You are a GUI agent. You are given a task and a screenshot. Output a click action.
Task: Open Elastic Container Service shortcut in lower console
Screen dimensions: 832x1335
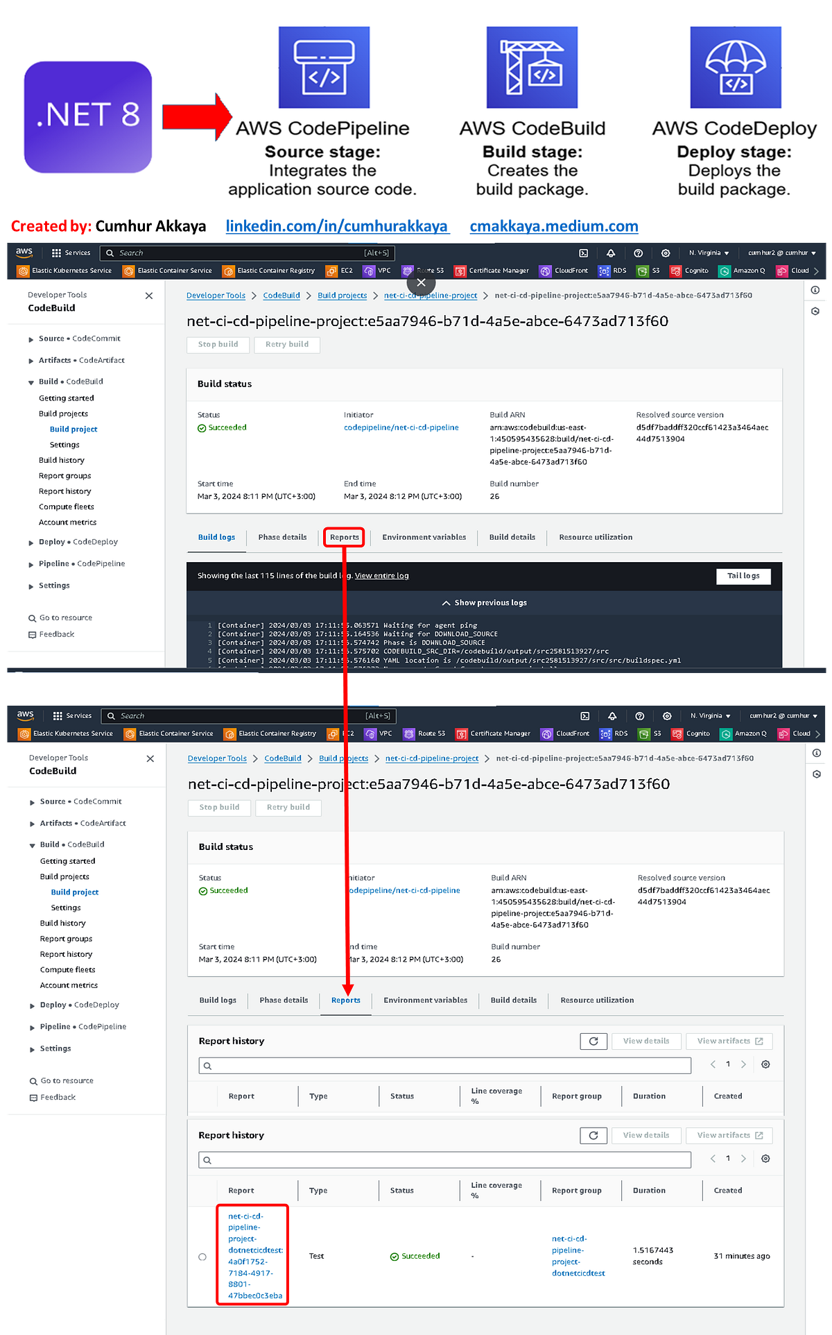coord(168,733)
